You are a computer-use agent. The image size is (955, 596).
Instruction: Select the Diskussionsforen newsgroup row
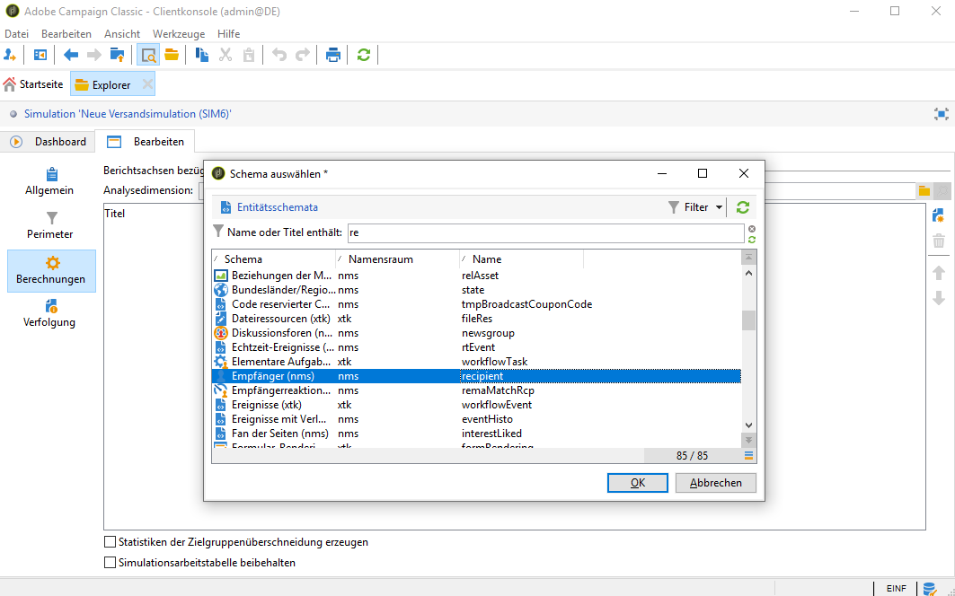click(476, 333)
